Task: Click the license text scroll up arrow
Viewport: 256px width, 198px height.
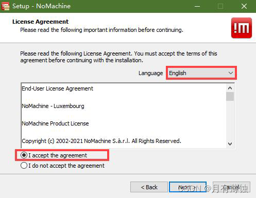Action: [230, 88]
